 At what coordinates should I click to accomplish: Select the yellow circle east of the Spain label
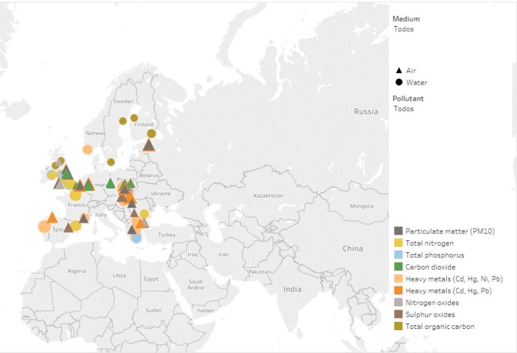coord(76,226)
